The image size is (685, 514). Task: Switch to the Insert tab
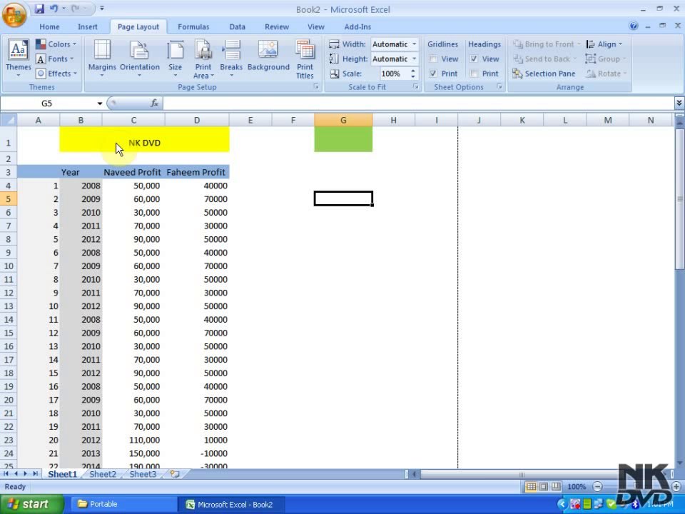coord(87,26)
